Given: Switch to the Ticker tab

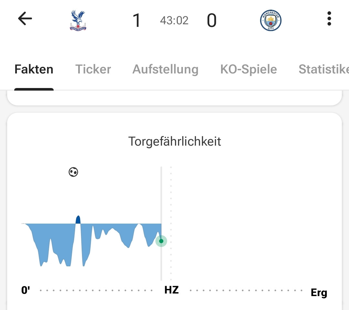Looking at the screenshot, I should click(93, 69).
